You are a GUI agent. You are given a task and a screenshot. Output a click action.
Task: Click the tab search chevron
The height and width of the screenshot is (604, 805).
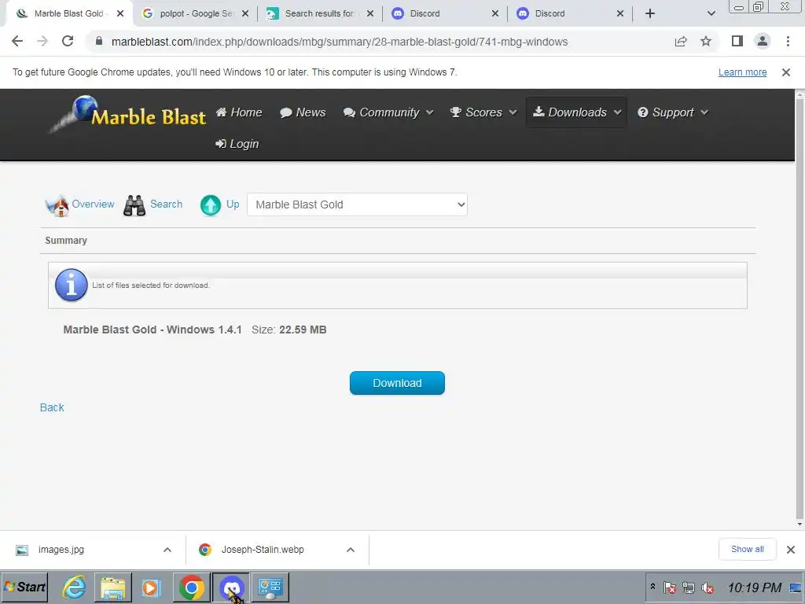[x=711, y=13]
